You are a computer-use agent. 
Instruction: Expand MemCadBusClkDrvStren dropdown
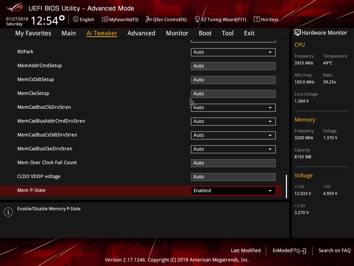(x=233, y=108)
